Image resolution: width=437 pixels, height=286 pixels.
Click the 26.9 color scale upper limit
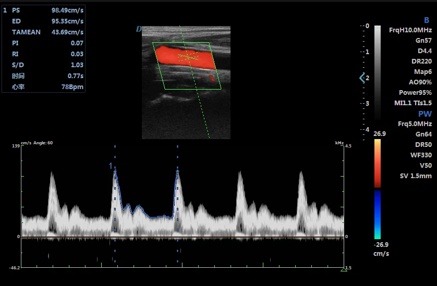[380, 134]
